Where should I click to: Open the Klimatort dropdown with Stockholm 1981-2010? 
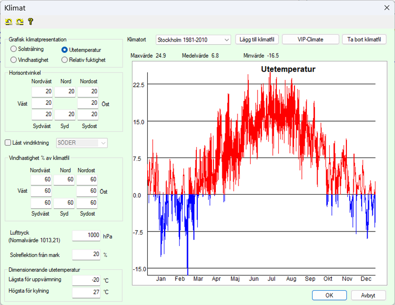(x=193, y=40)
